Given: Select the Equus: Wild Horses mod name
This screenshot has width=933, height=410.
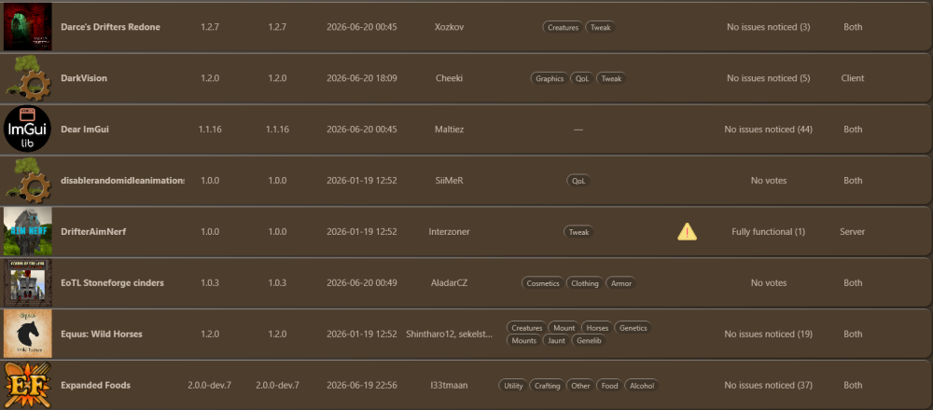Looking at the screenshot, I should point(102,334).
